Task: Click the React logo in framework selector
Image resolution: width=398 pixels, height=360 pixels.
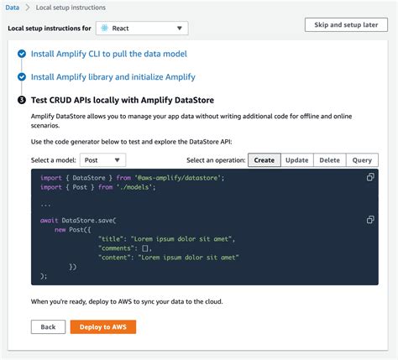Action: [104, 28]
